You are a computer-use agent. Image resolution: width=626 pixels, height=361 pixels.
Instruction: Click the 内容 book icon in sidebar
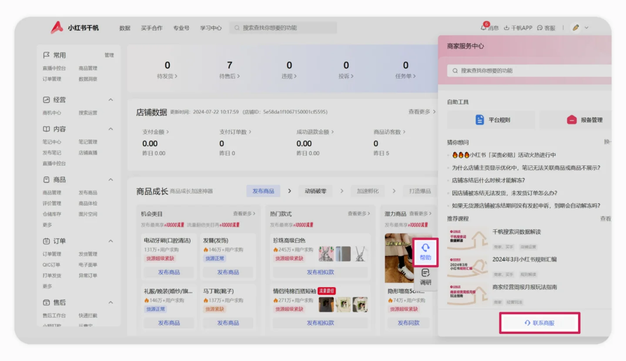click(x=46, y=129)
